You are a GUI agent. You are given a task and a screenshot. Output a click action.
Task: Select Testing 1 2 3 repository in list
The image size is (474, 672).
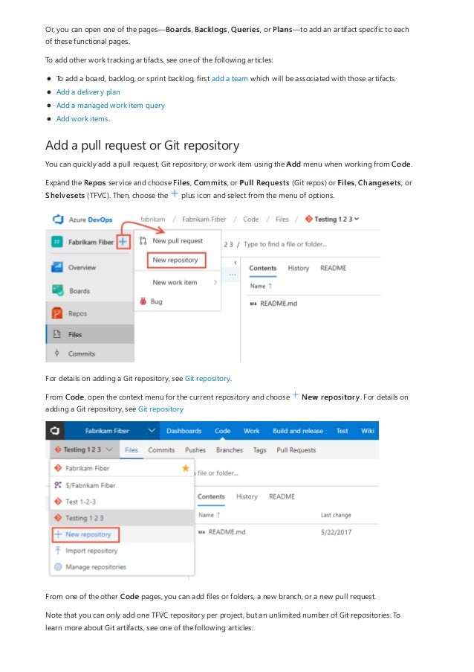[x=122, y=518]
